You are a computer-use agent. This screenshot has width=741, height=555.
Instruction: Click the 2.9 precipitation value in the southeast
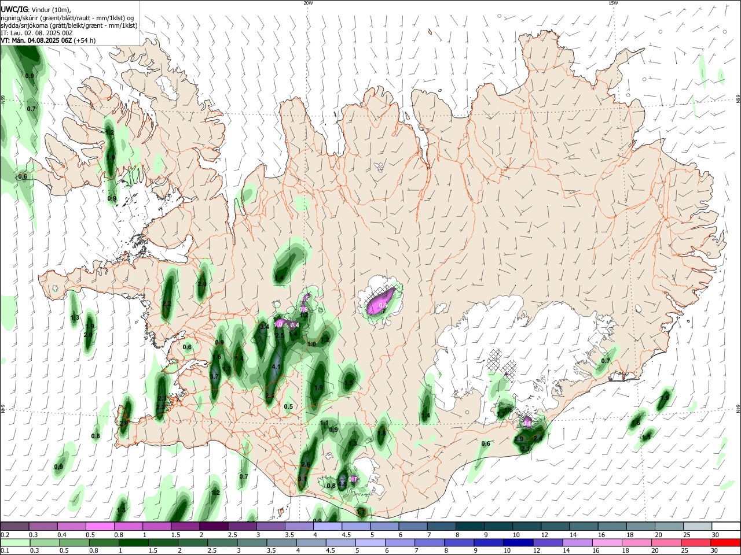pyautogui.click(x=519, y=439)
